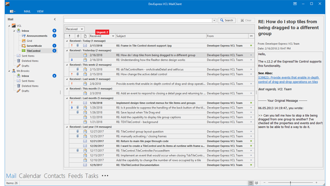Click the VCL account icon in the tree

(x=14, y=25)
